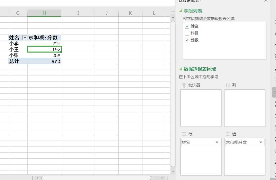Select column header I

78,13
